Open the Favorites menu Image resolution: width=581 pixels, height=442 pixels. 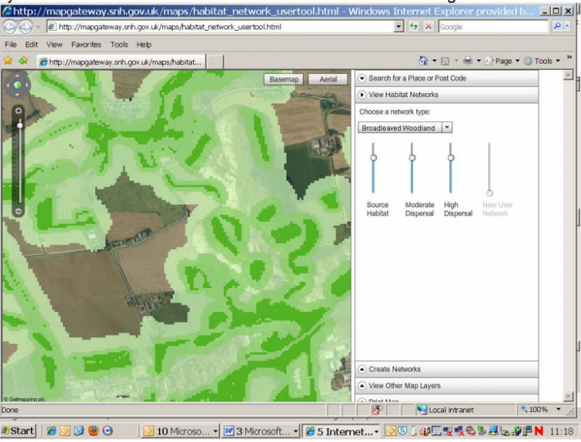click(86, 45)
